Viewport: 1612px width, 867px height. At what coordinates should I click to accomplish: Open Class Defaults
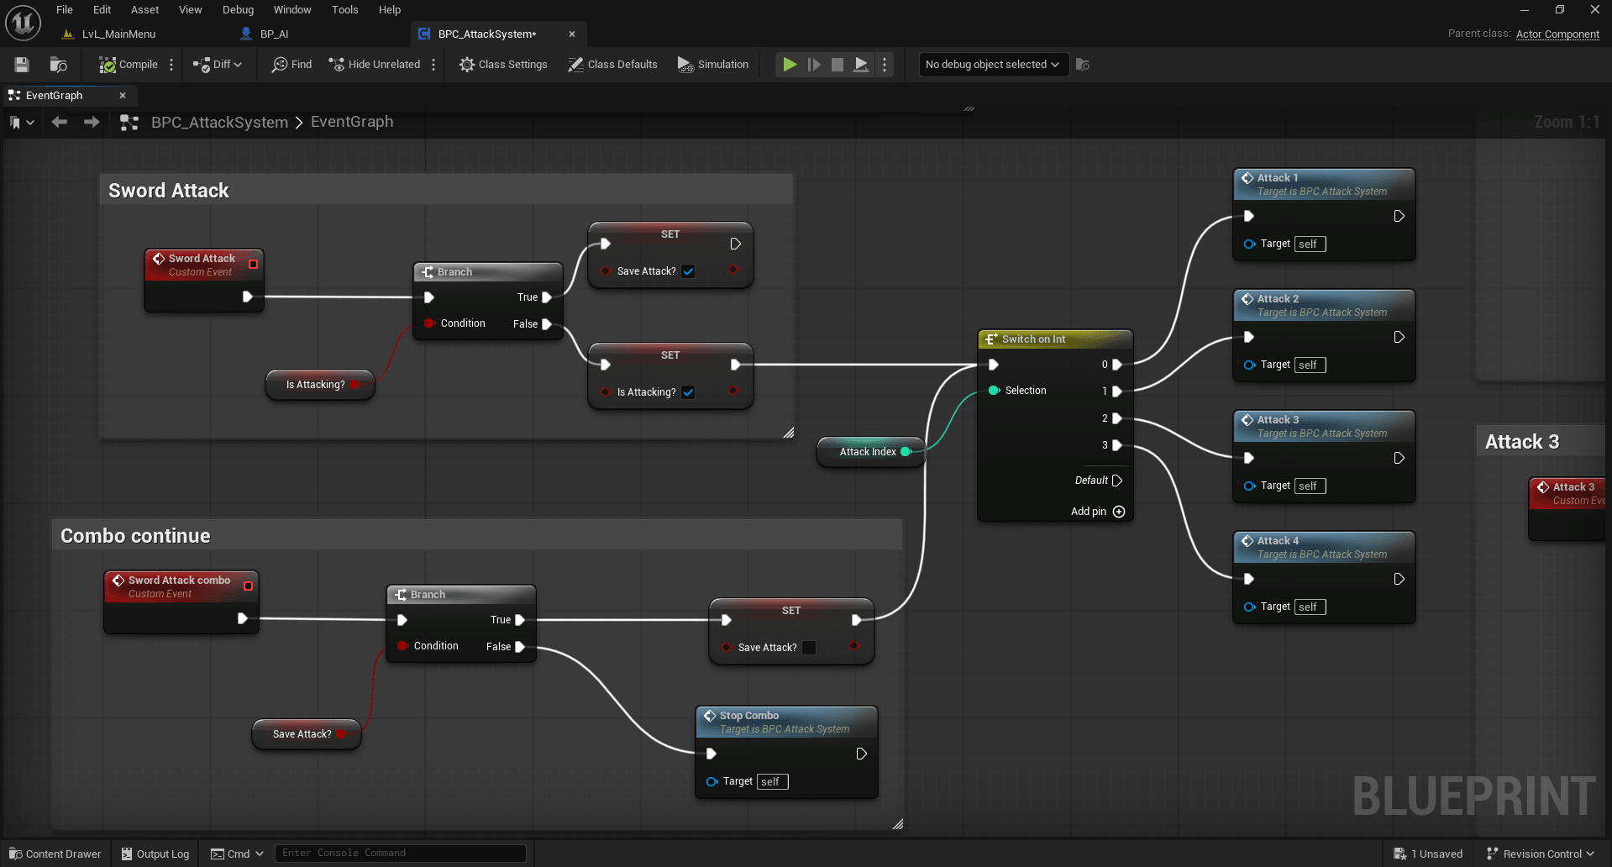(x=612, y=65)
